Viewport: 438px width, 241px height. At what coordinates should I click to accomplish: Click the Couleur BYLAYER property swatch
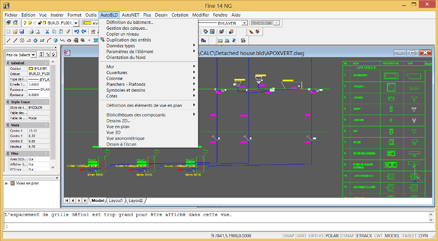[31, 68]
